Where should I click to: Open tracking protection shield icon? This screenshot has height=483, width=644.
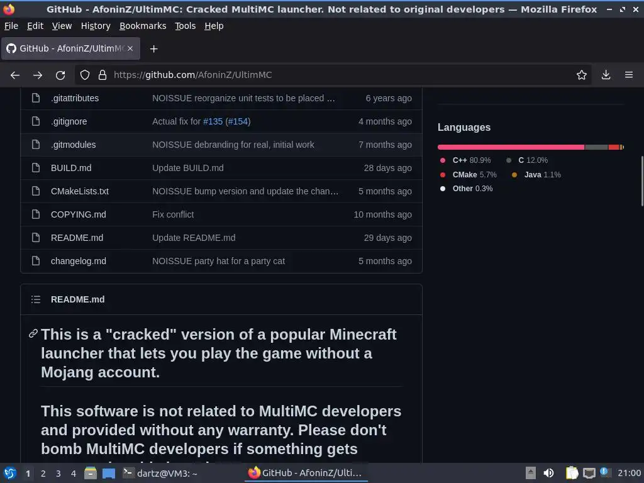[85, 75]
